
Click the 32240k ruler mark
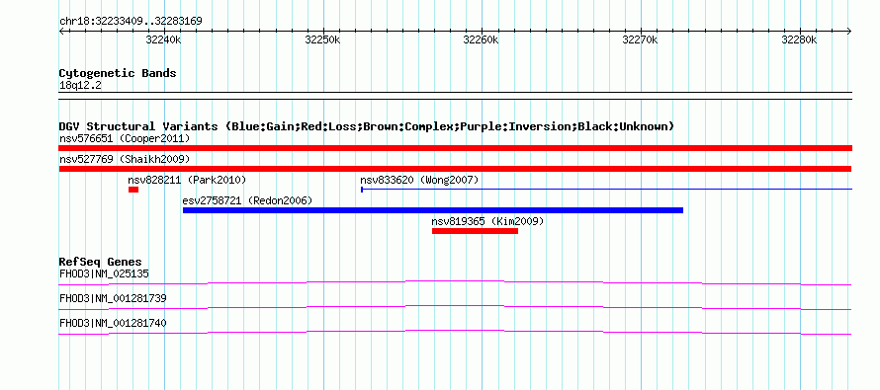pos(163,39)
